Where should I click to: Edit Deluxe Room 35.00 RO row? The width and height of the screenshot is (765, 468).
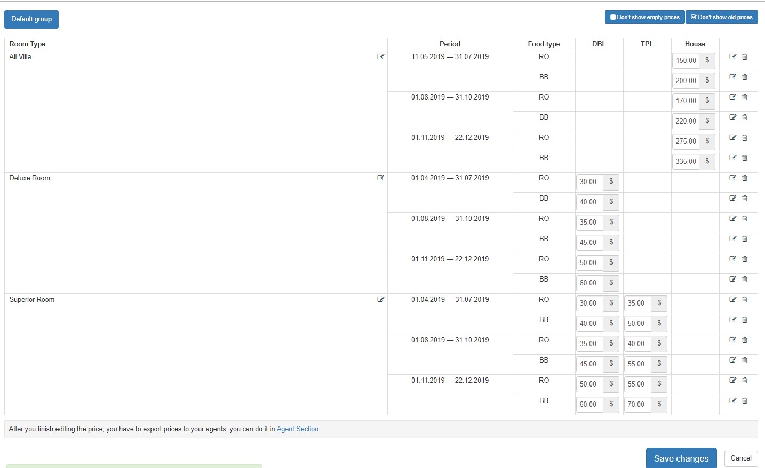pyautogui.click(x=732, y=218)
